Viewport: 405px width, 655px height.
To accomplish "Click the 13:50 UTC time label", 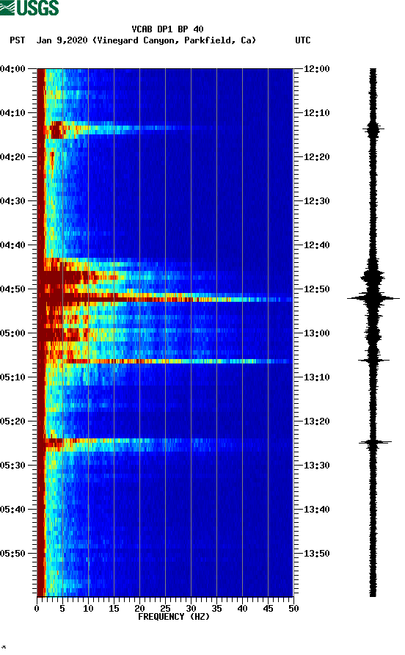I will pyautogui.click(x=316, y=554).
